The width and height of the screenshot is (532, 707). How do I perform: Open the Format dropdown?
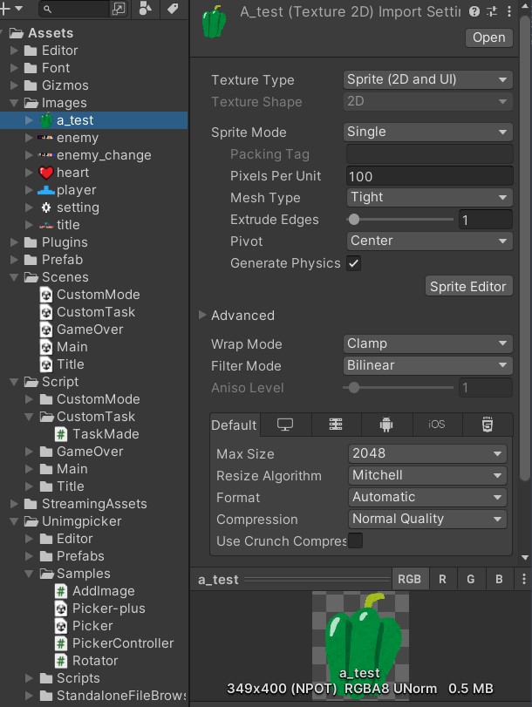(427, 497)
